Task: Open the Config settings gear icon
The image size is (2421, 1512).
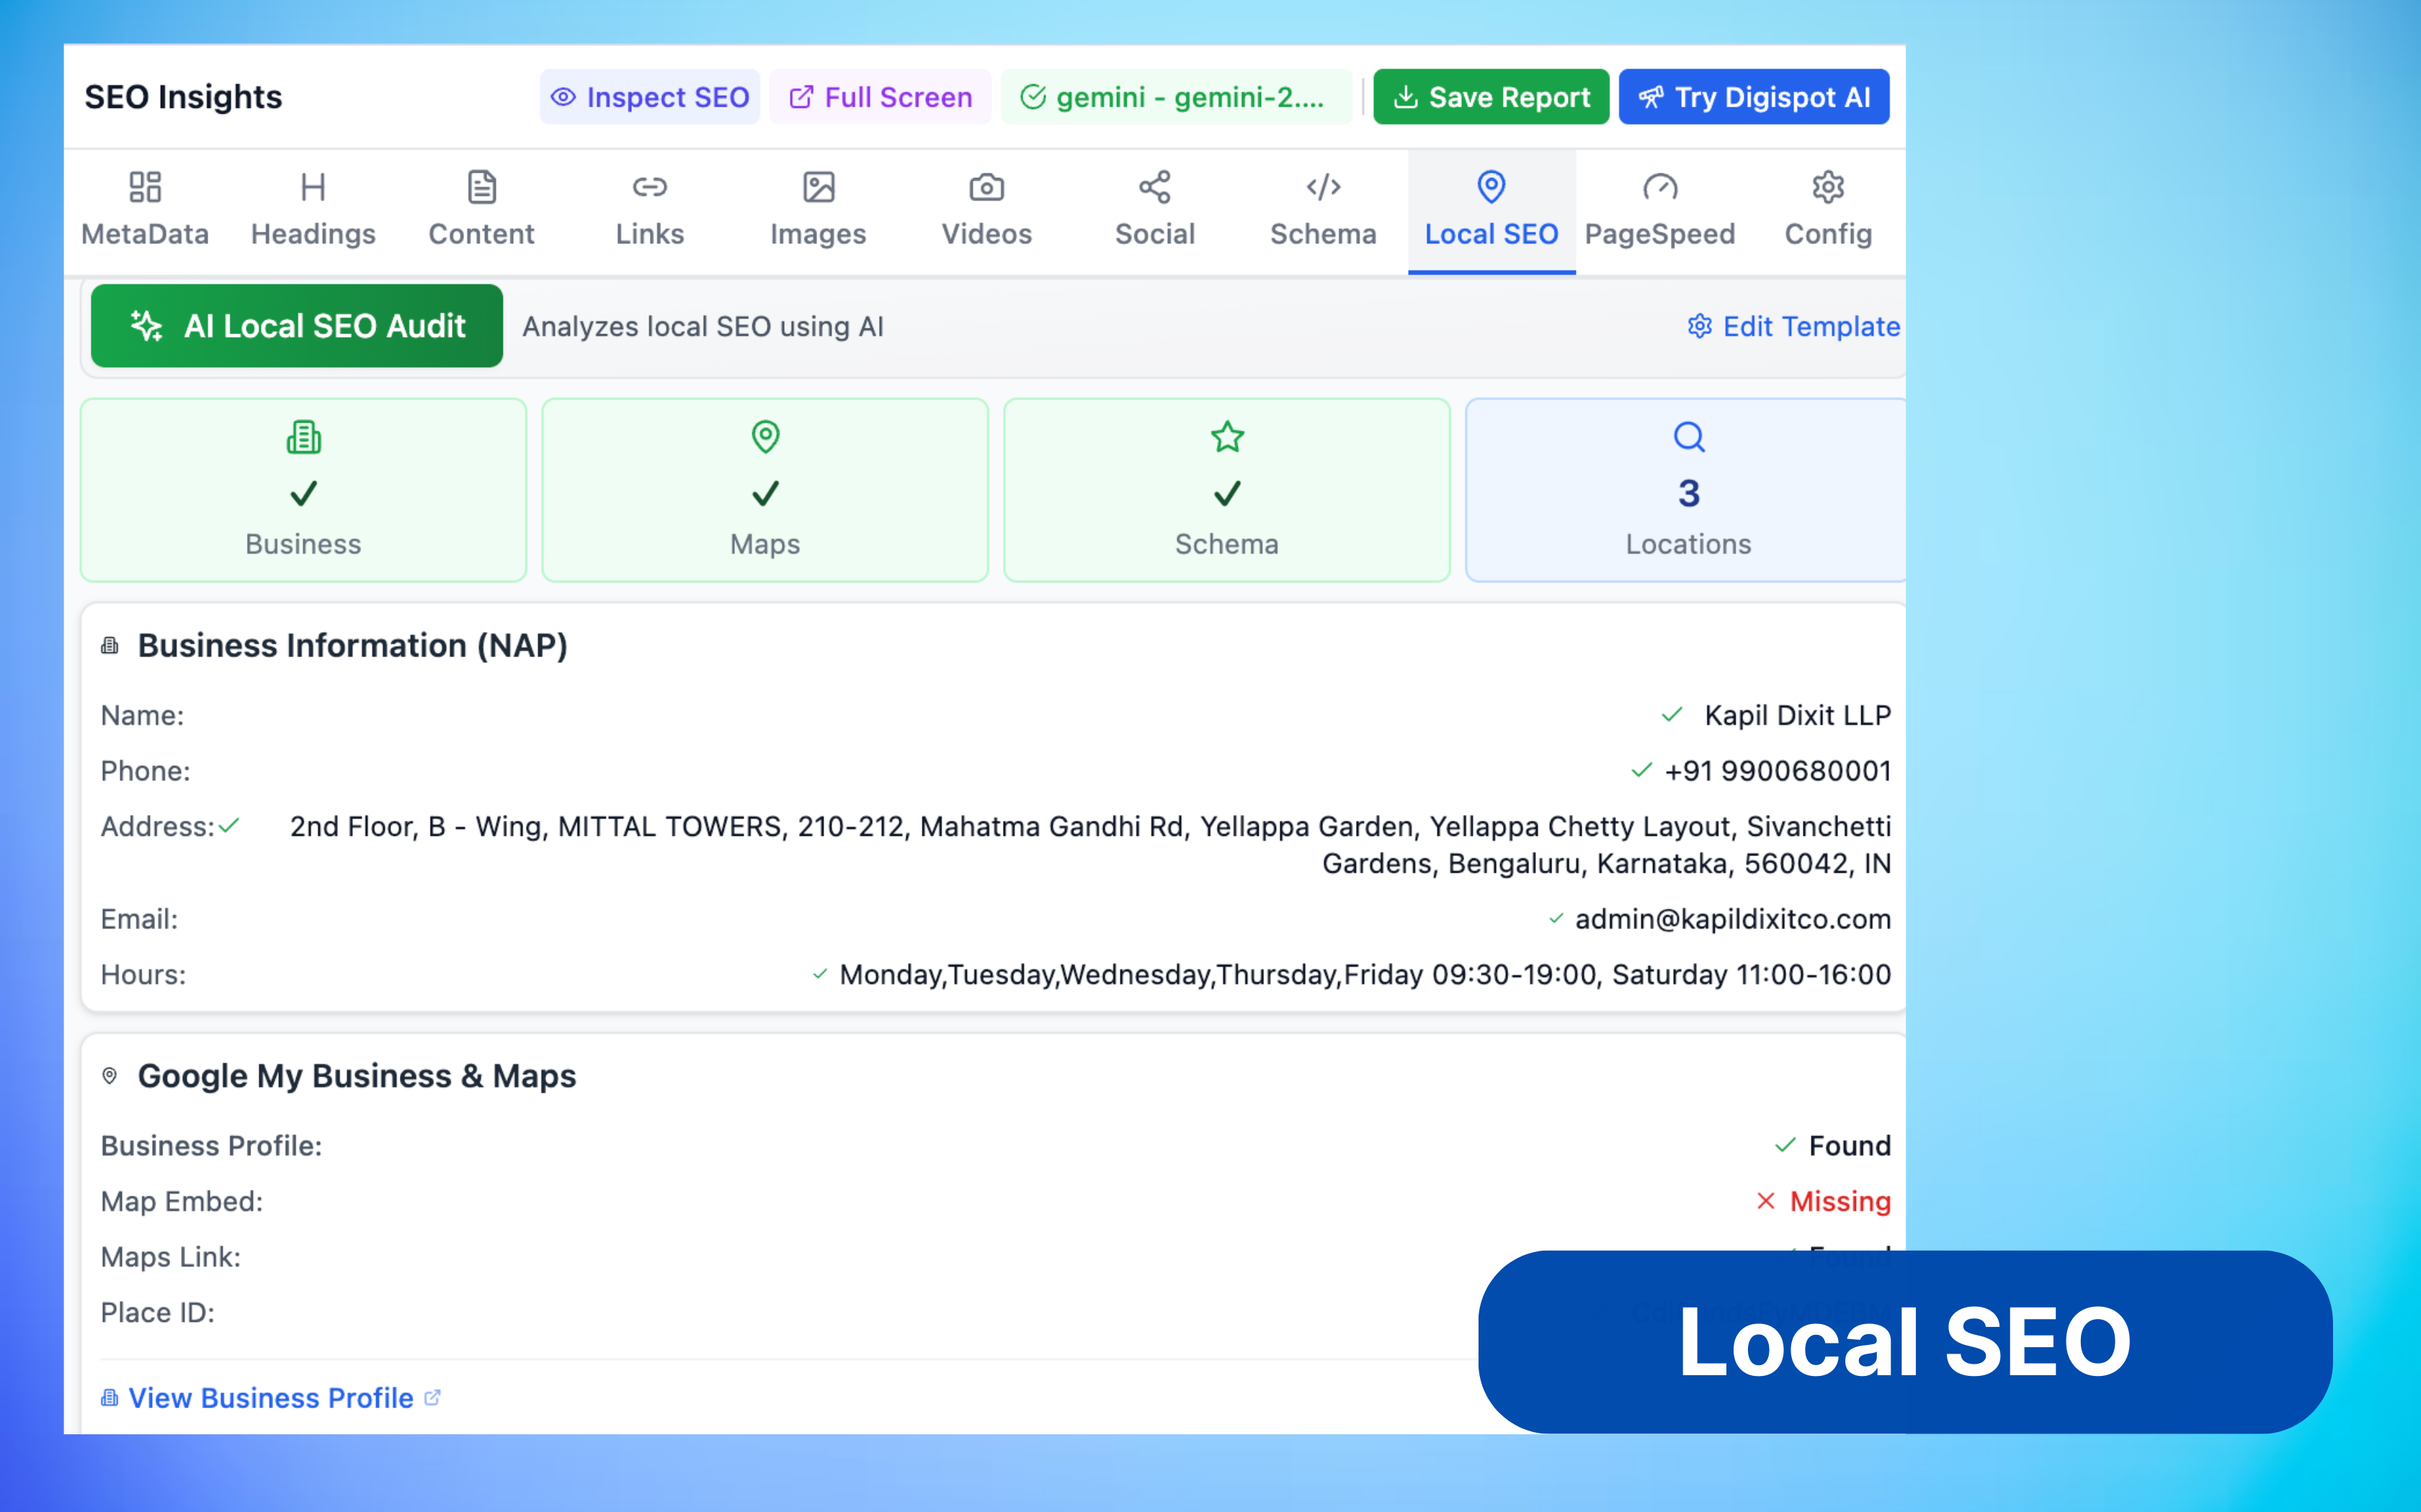Action: click(x=1828, y=186)
